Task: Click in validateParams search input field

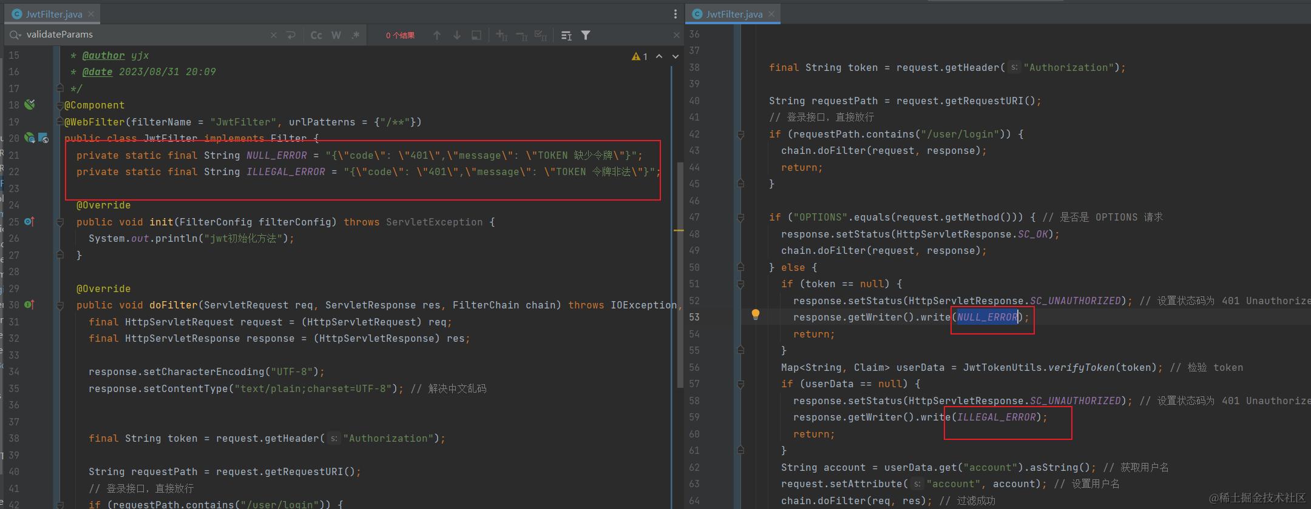Action: (146, 35)
